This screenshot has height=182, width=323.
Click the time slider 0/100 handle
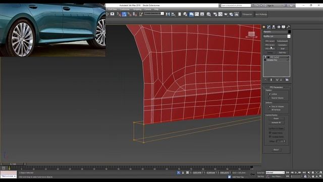[x=13, y=164]
